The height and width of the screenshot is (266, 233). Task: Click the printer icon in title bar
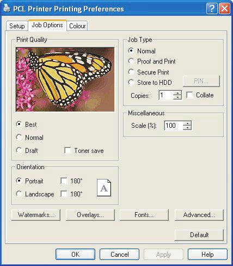coord(7,8)
